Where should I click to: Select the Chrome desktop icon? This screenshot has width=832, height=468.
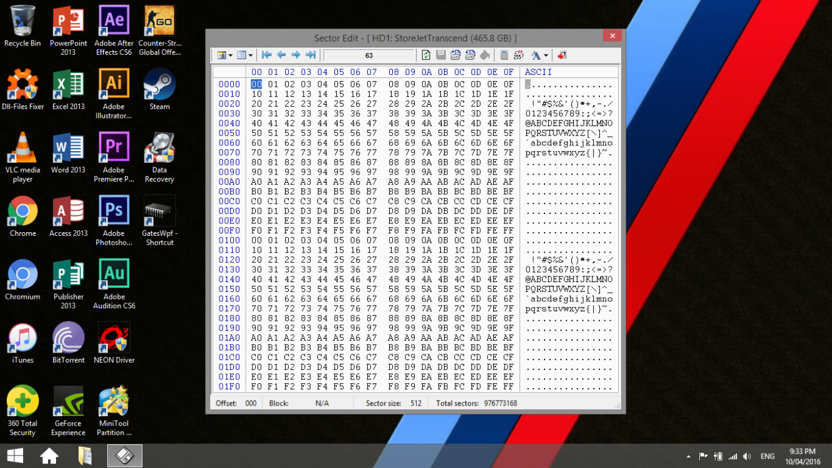coord(22,217)
